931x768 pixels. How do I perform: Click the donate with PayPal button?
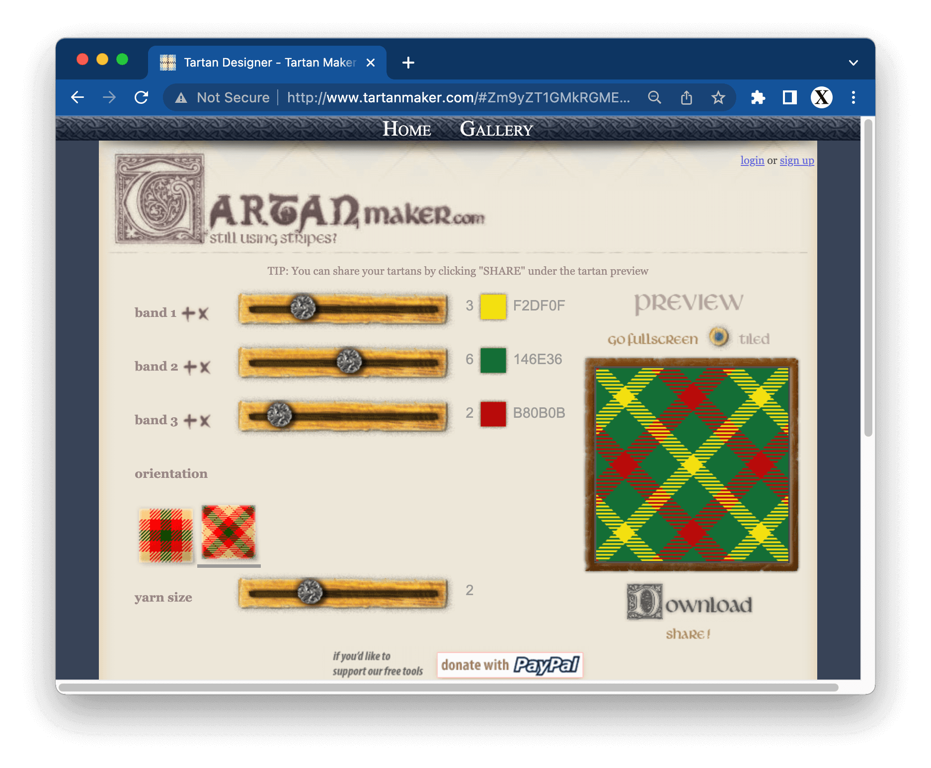[510, 665]
